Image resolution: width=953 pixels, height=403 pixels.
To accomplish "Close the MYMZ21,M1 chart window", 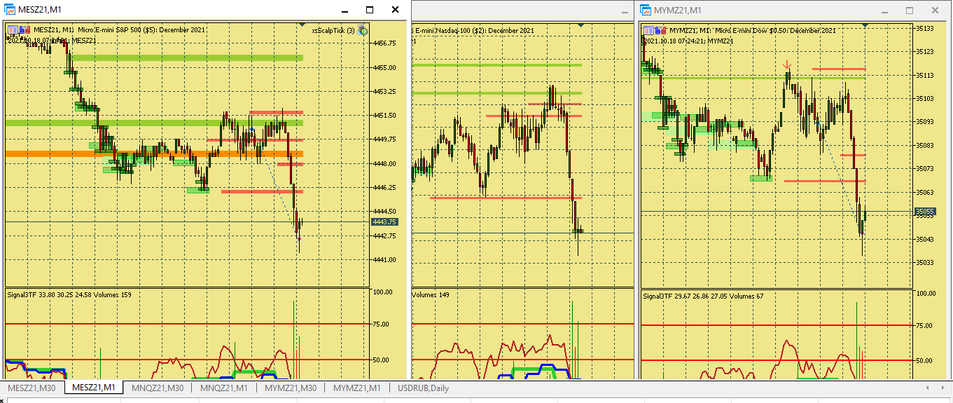I will pos(935,11).
